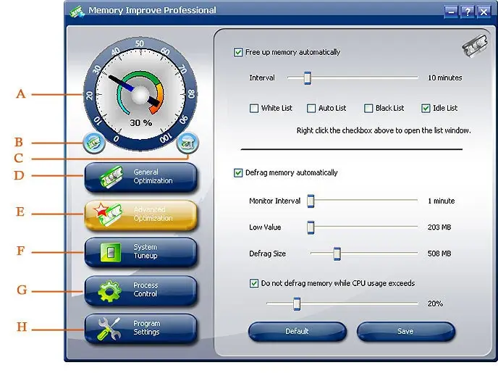The width and height of the screenshot is (498, 373).
Task: Click the '20%' CPU usage value
Action: click(435, 303)
